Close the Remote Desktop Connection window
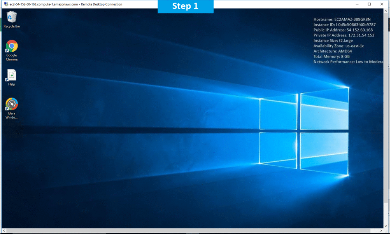The height and width of the screenshot is (234, 391). coord(382,4)
